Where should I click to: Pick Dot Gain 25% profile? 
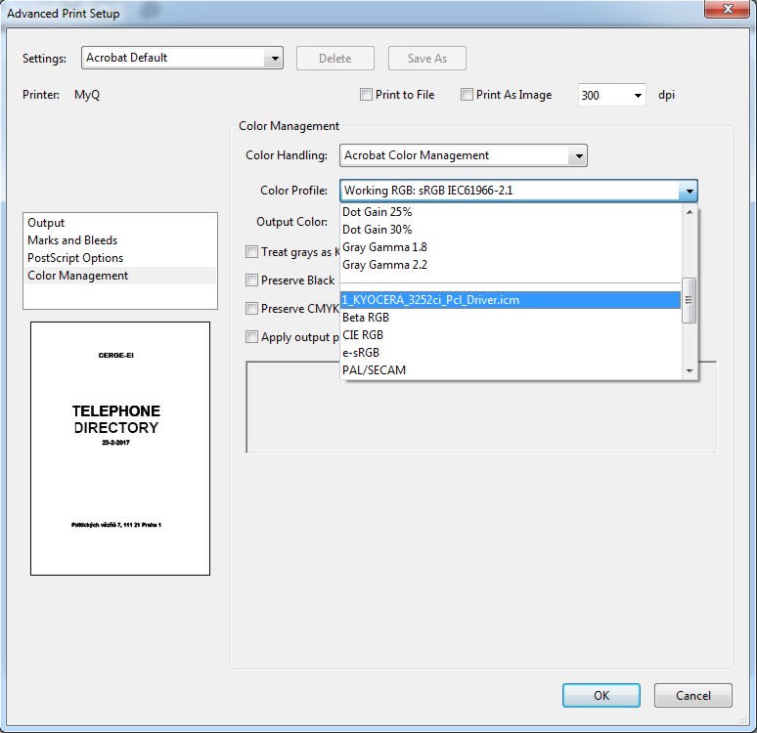pyautogui.click(x=377, y=212)
